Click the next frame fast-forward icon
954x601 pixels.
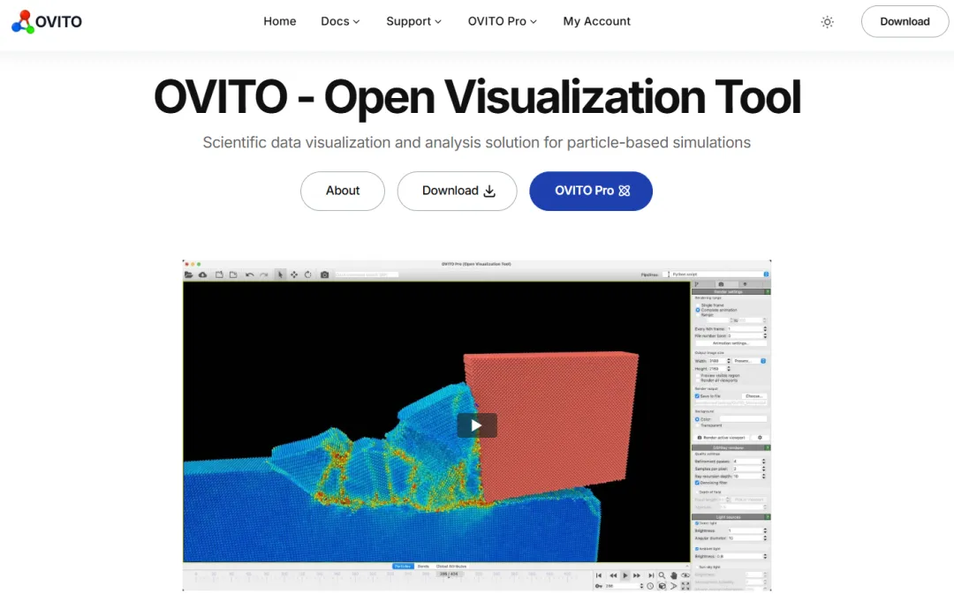click(x=636, y=575)
